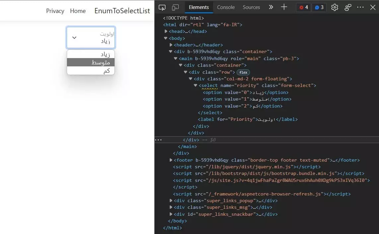
Task: Choose the متوسط option in list
Action: pyautogui.click(x=91, y=62)
